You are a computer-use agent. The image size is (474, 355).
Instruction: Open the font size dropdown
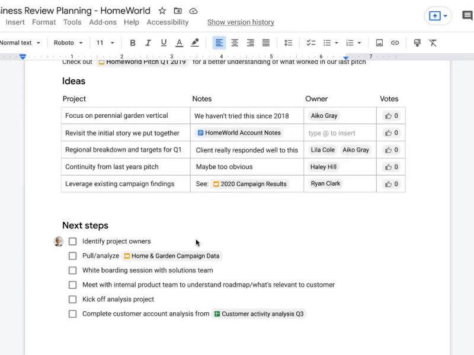click(x=105, y=43)
